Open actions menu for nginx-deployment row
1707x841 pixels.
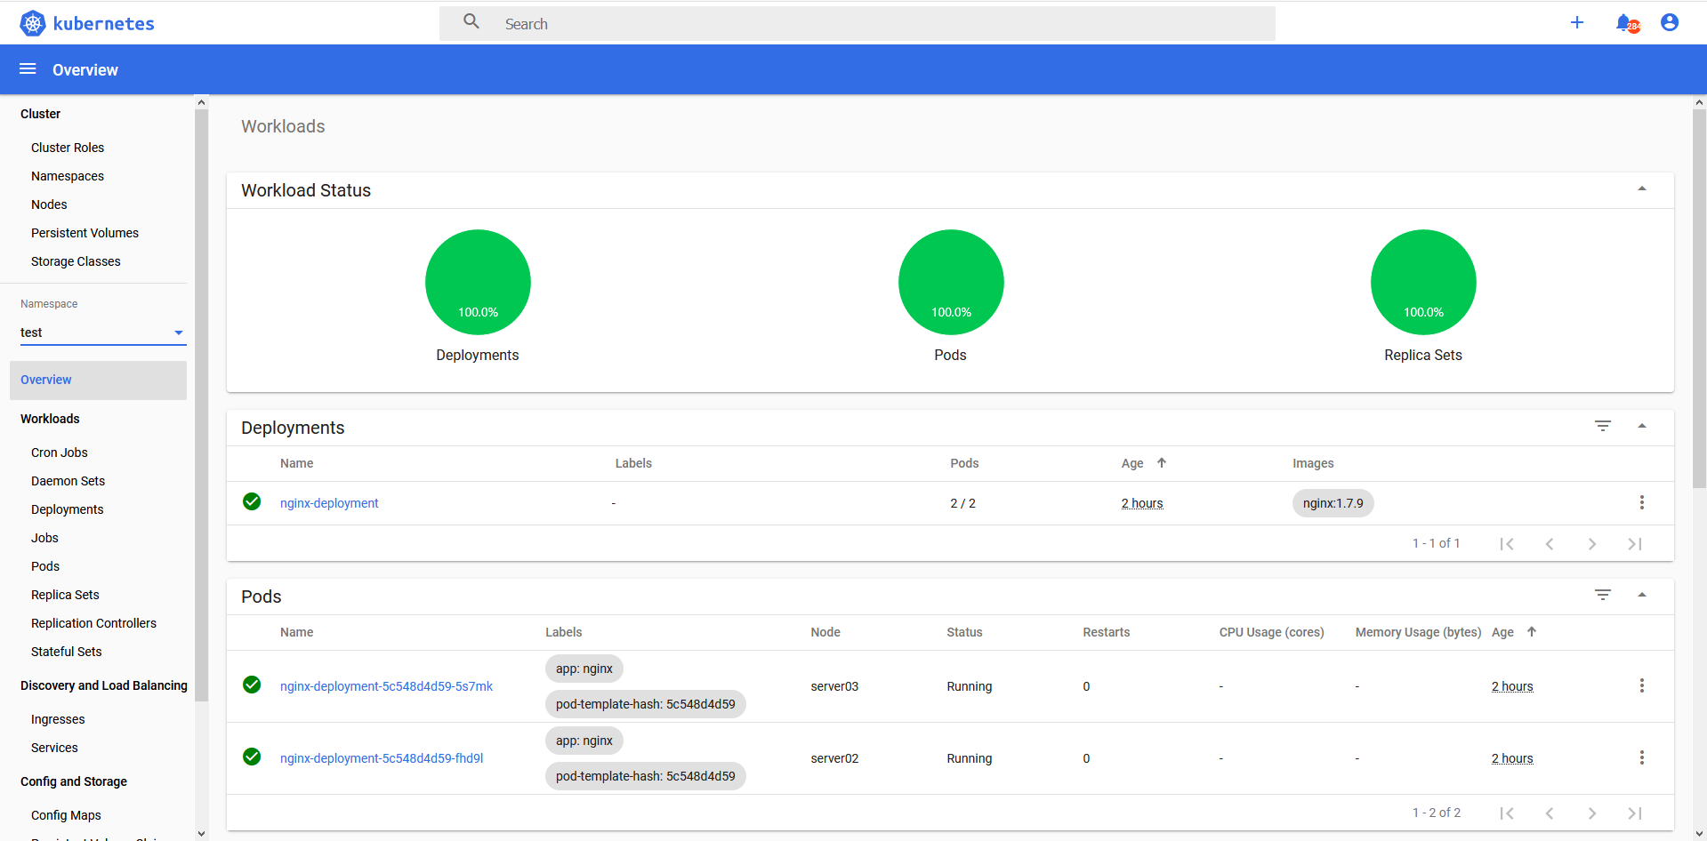[1642, 502]
